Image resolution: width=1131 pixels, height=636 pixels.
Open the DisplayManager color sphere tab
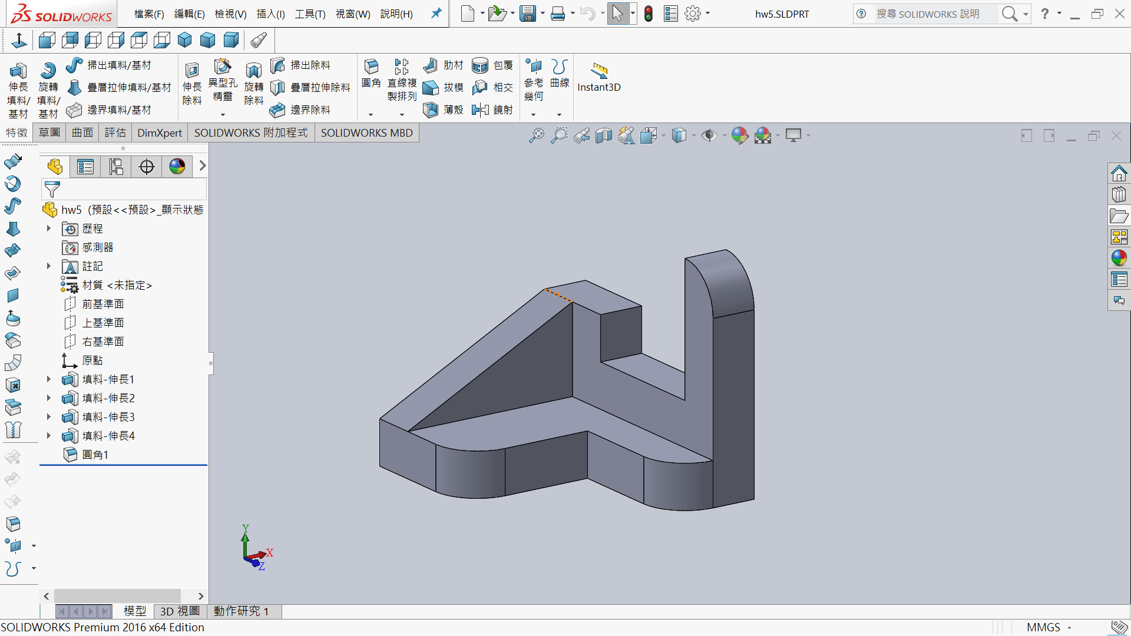click(x=177, y=167)
